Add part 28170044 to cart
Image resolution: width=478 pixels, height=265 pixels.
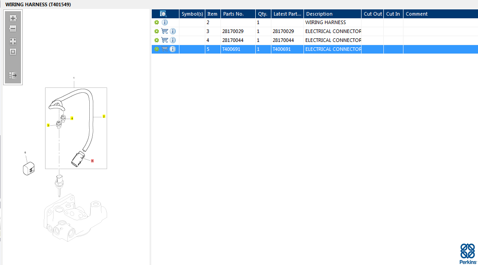(165, 40)
